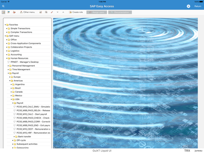
Task: Click the Simple Transactions folder icon
Action: coord(9,28)
